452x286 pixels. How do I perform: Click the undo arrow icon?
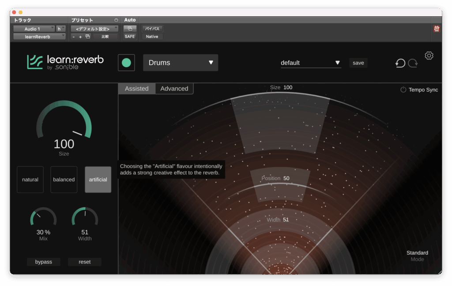click(400, 63)
